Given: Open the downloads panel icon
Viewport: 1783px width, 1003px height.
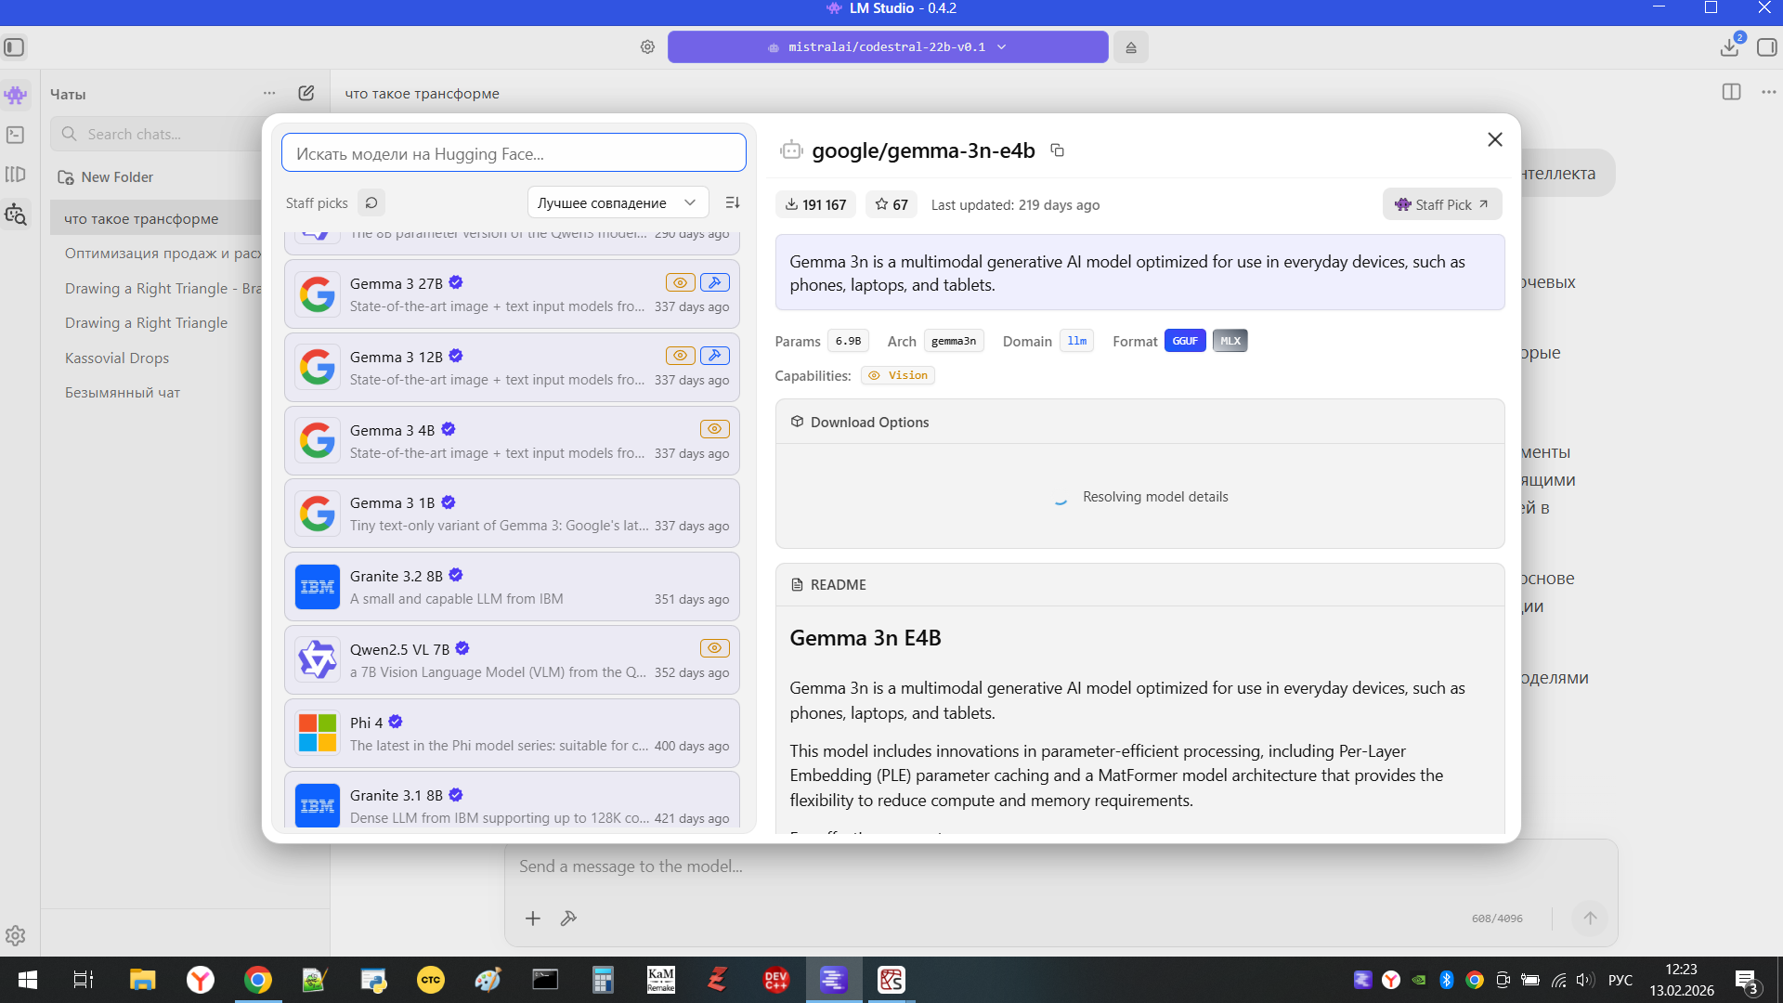Looking at the screenshot, I should (1729, 47).
